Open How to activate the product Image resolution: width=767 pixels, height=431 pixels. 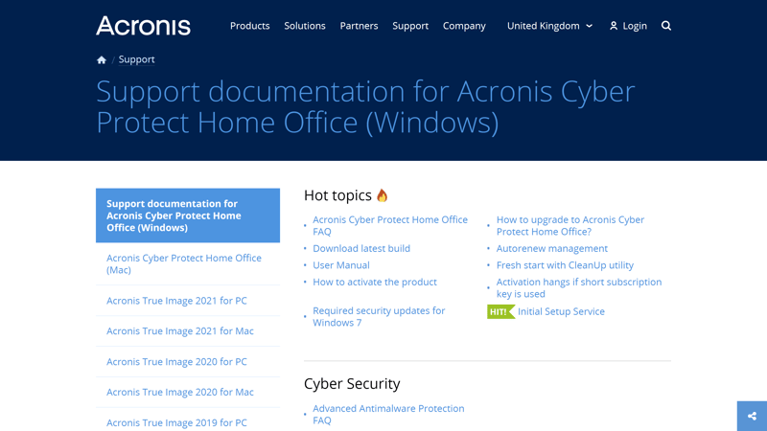(375, 282)
